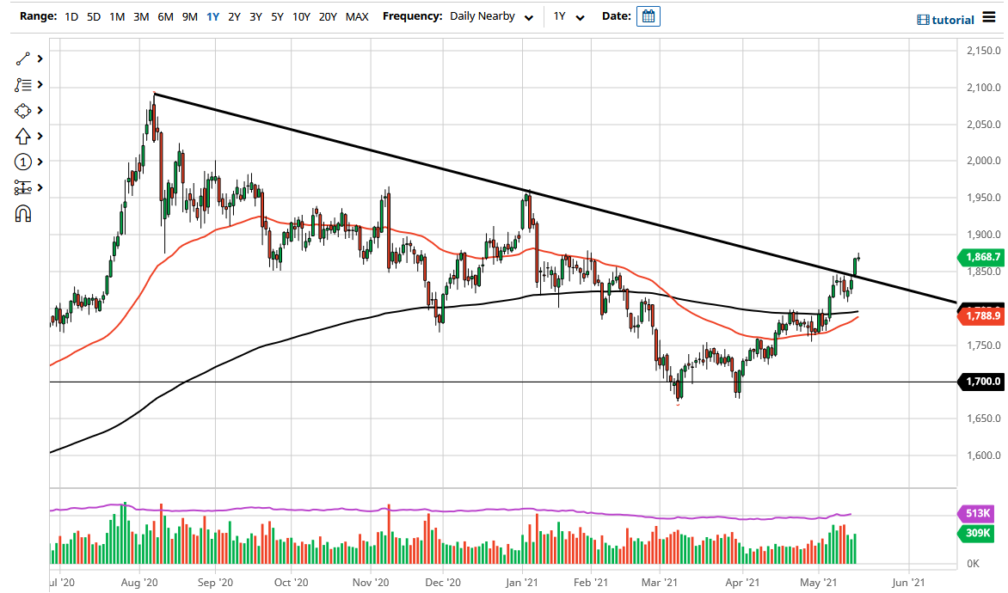This screenshot has width=1008, height=593.
Task: Set range to 9M
Action: (189, 16)
